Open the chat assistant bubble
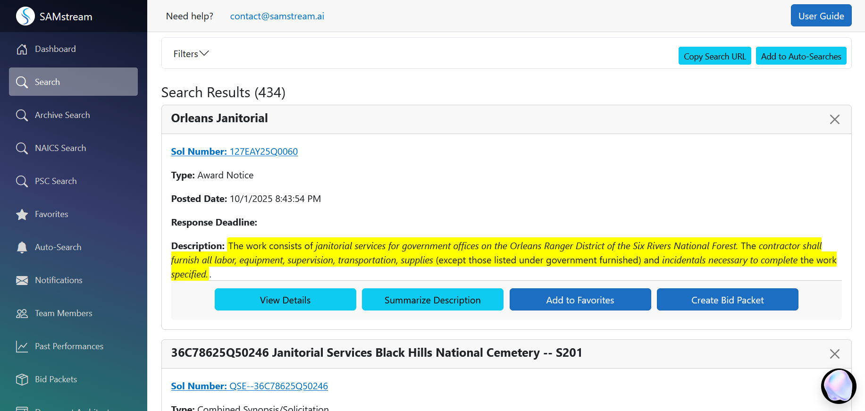Viewport: 865px width, 411px height. 839,386
